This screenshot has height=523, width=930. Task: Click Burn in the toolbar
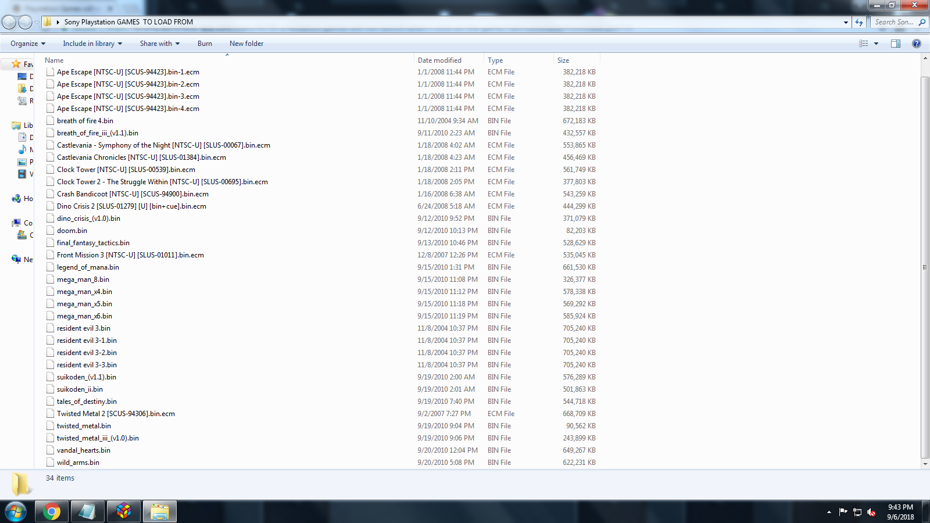click(205, 44)
